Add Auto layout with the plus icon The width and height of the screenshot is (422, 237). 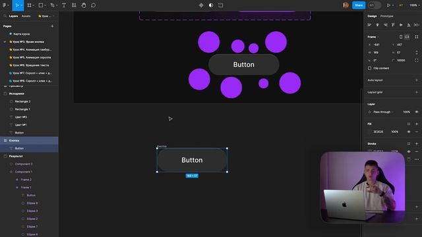pos(417,80)
